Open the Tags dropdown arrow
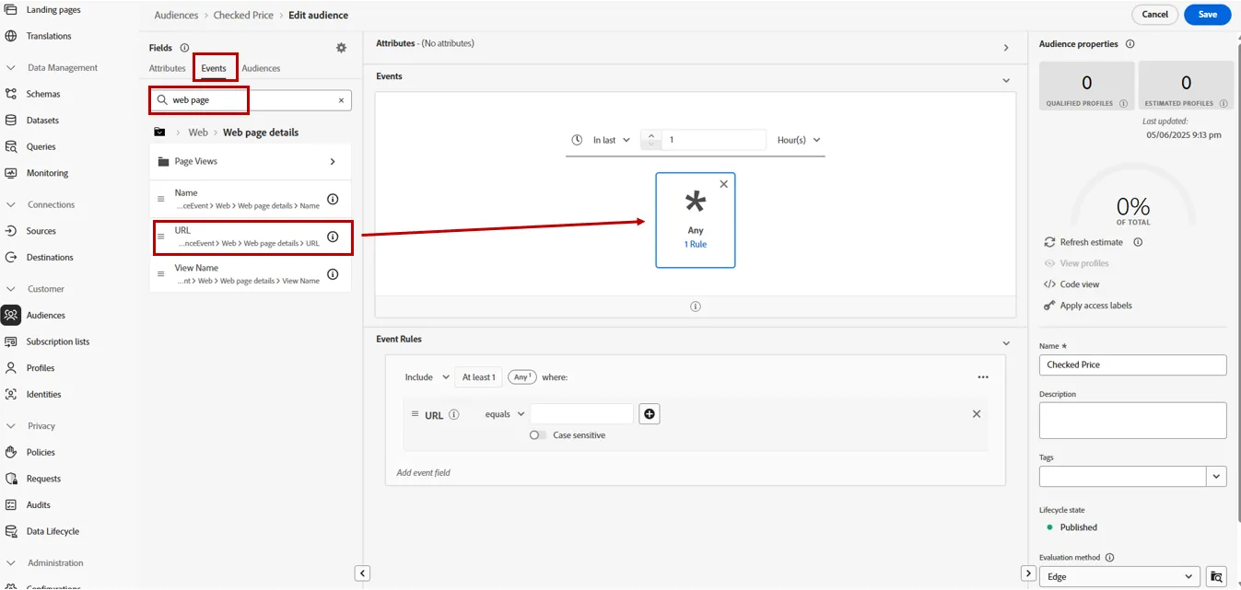 point(1217,476)
